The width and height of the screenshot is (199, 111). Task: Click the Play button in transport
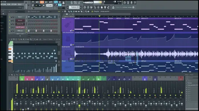(x=40, y=6)
